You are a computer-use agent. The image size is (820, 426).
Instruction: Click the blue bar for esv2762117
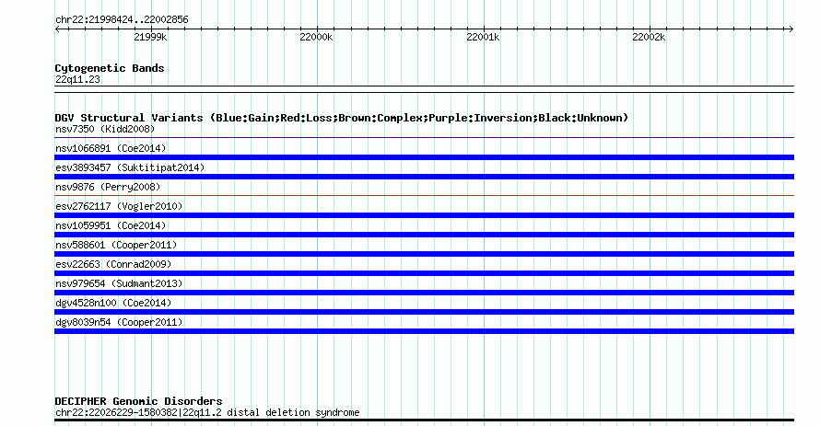point(424,215)
